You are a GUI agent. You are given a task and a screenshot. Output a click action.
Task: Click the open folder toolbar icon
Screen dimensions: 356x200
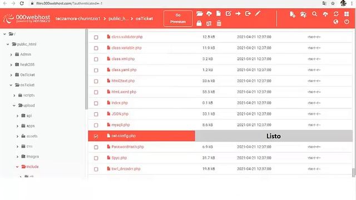click(x=200, y=13)
